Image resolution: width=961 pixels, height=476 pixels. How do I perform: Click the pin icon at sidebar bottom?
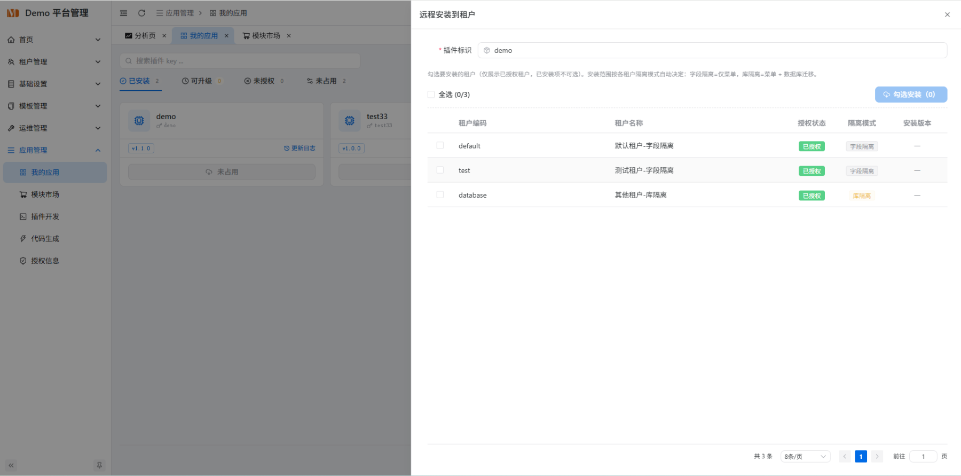pos(99,465)
